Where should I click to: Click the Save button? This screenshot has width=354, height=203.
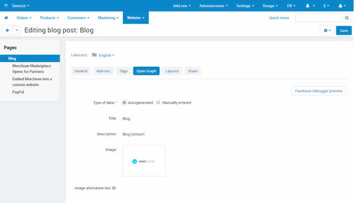tap(343, 30)
